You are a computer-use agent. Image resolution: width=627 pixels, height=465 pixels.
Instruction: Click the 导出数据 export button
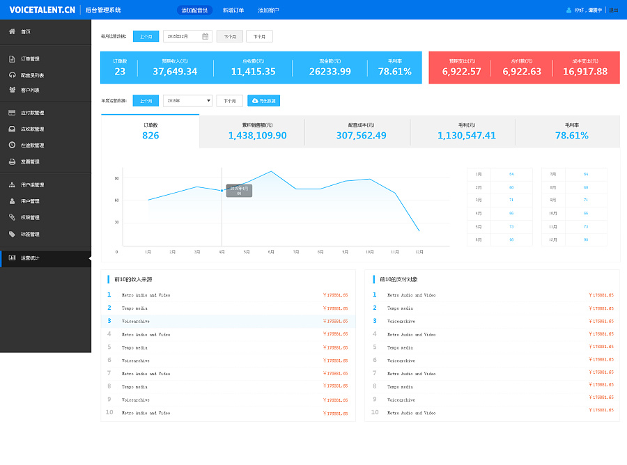tap(263, 101)
